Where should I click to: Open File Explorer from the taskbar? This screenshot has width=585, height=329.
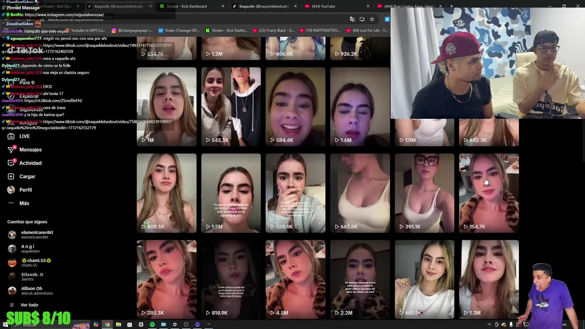(118, 324)
